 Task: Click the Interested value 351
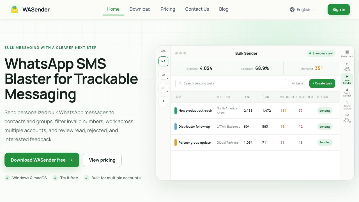(x=319, y=68)
